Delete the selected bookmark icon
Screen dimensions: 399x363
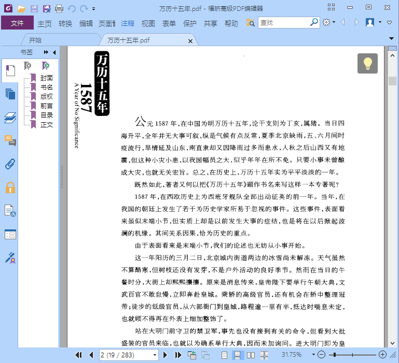[x=27, y=66]
